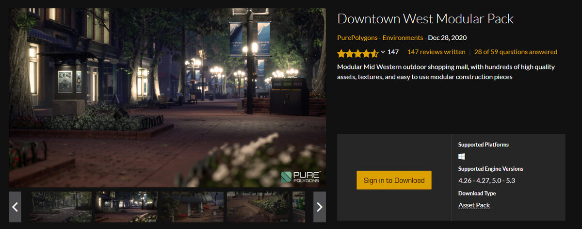
Task: Click Sign in to Download button
Action: [394, 180]
